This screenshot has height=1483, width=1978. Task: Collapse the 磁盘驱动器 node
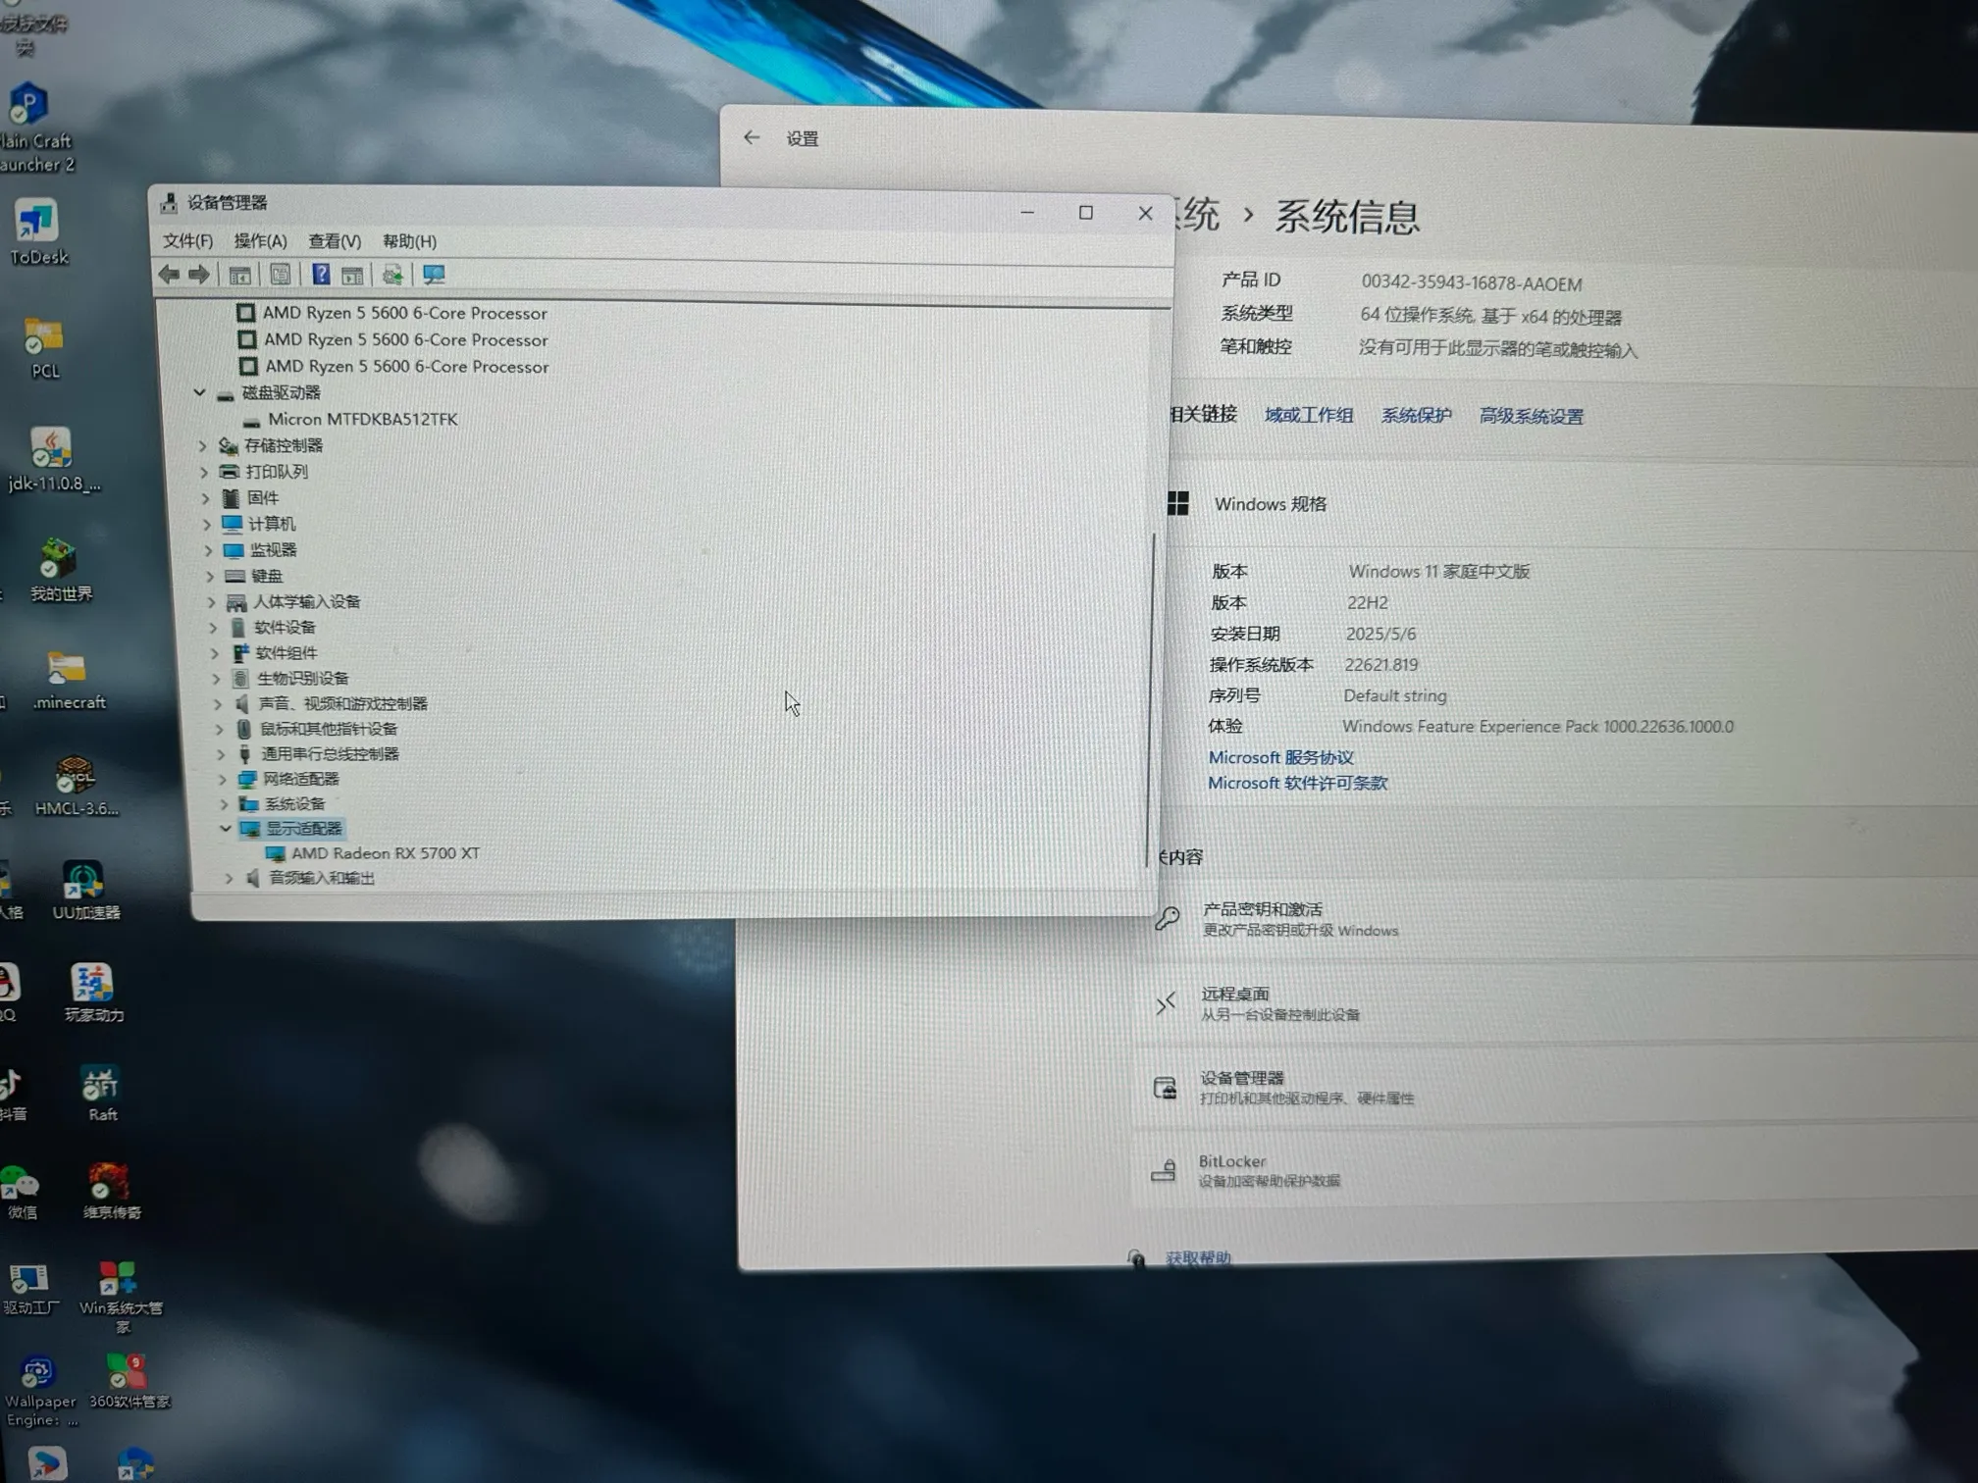(x=199, y=392)
